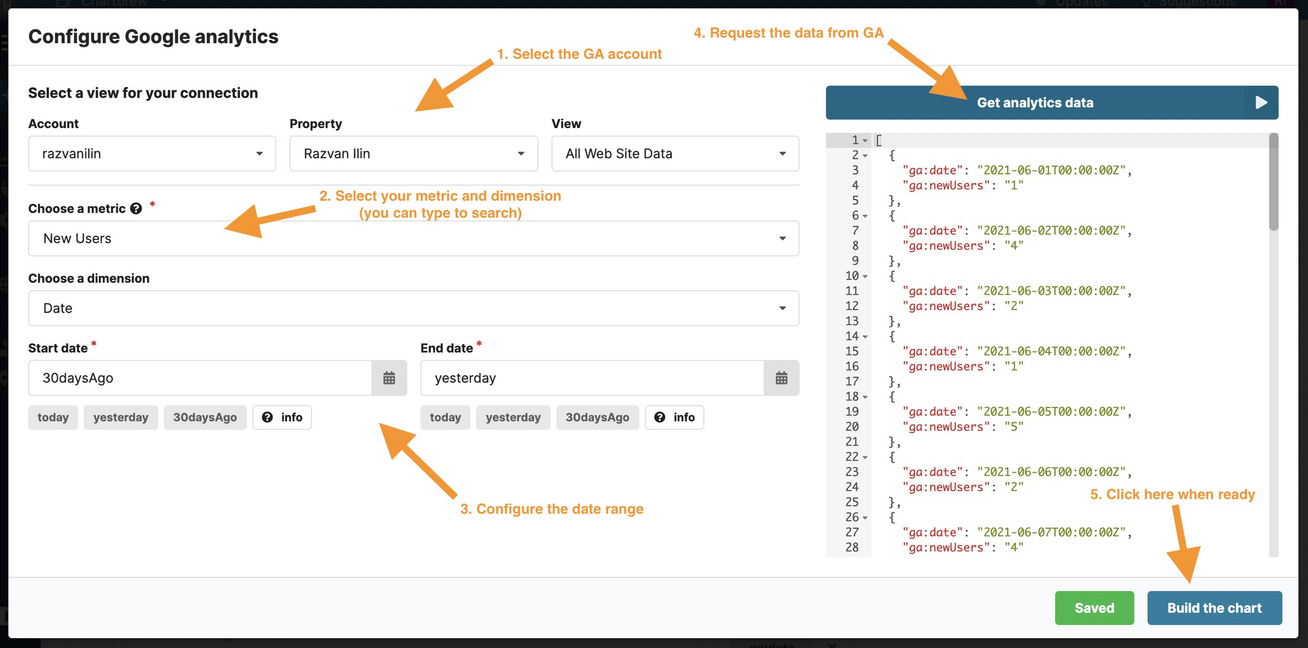Click the metric help question mark icon
1308x648 pixels.
[x=136, y=209]
